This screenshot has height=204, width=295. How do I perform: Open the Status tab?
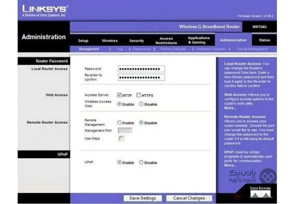[264, 40]
